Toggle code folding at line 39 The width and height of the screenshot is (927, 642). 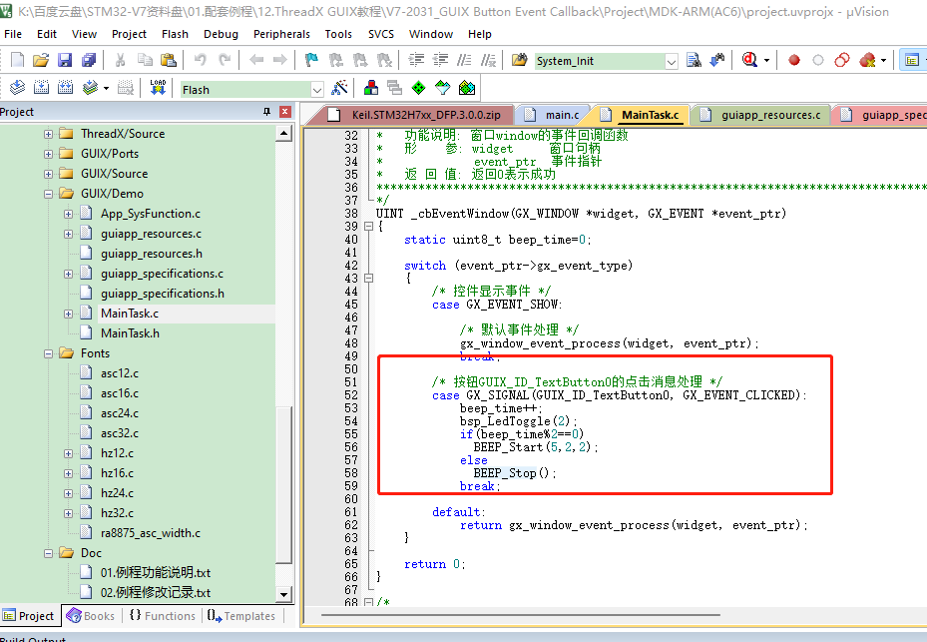[368, 226]
